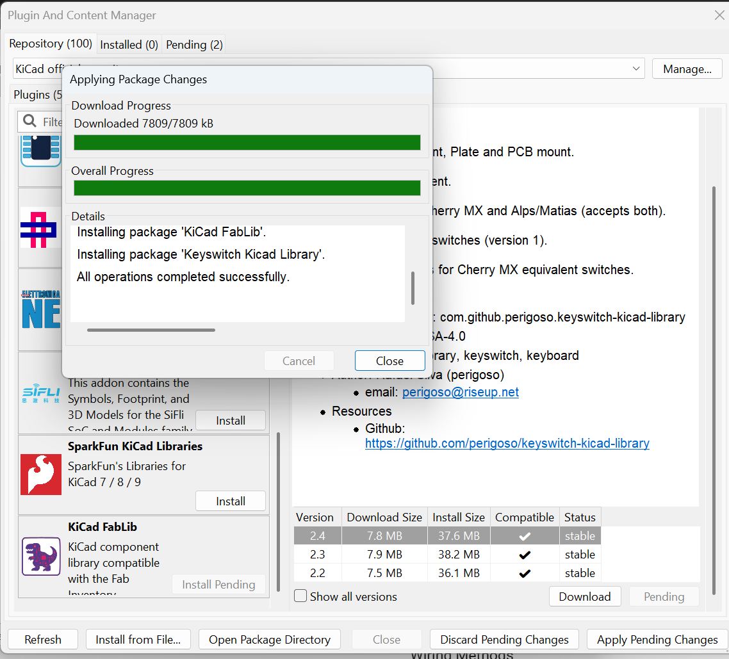The height and width of the screenshot is (659, 729).
Task: Click the search magnifier in the filter box
Action: (x=29, y=121)
